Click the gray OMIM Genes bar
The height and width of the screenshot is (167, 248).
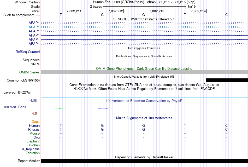pos(144,72)
